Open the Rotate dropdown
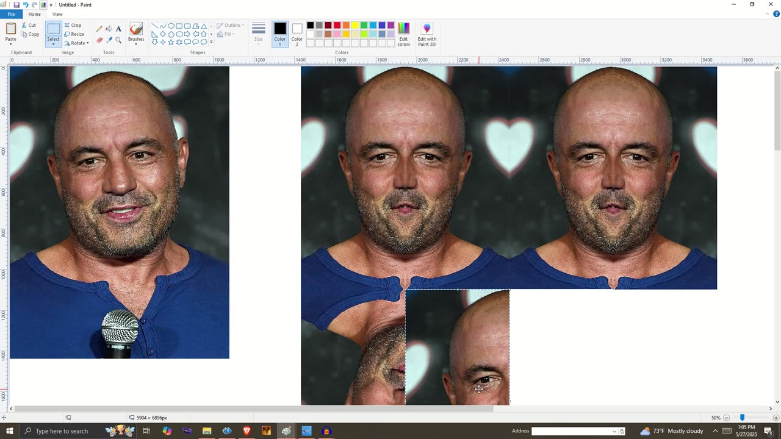The image size is (781, 439). (77, 43)
